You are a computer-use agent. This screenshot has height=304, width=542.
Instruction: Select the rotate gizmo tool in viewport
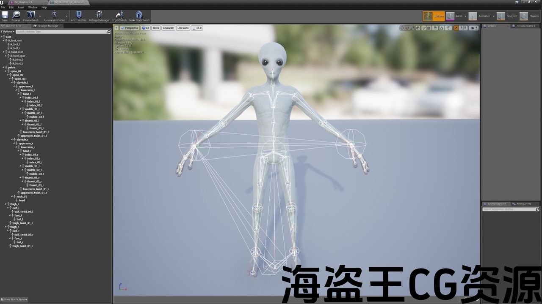point(407,28)
